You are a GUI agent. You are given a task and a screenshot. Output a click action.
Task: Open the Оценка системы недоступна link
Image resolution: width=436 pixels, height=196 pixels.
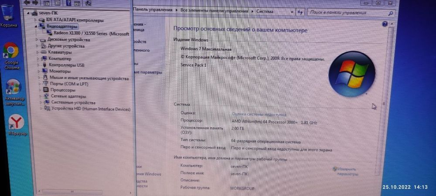click(259, 114)
